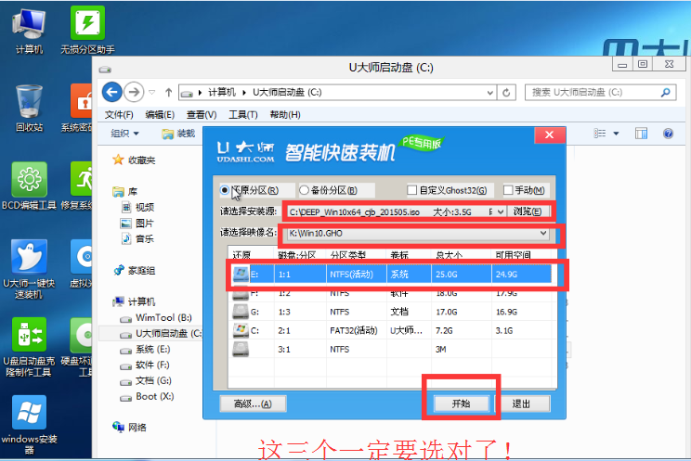Viewport: 691px width, 461px height.
Task: Click the 开始 button to start
Action: tap(461, 403)
